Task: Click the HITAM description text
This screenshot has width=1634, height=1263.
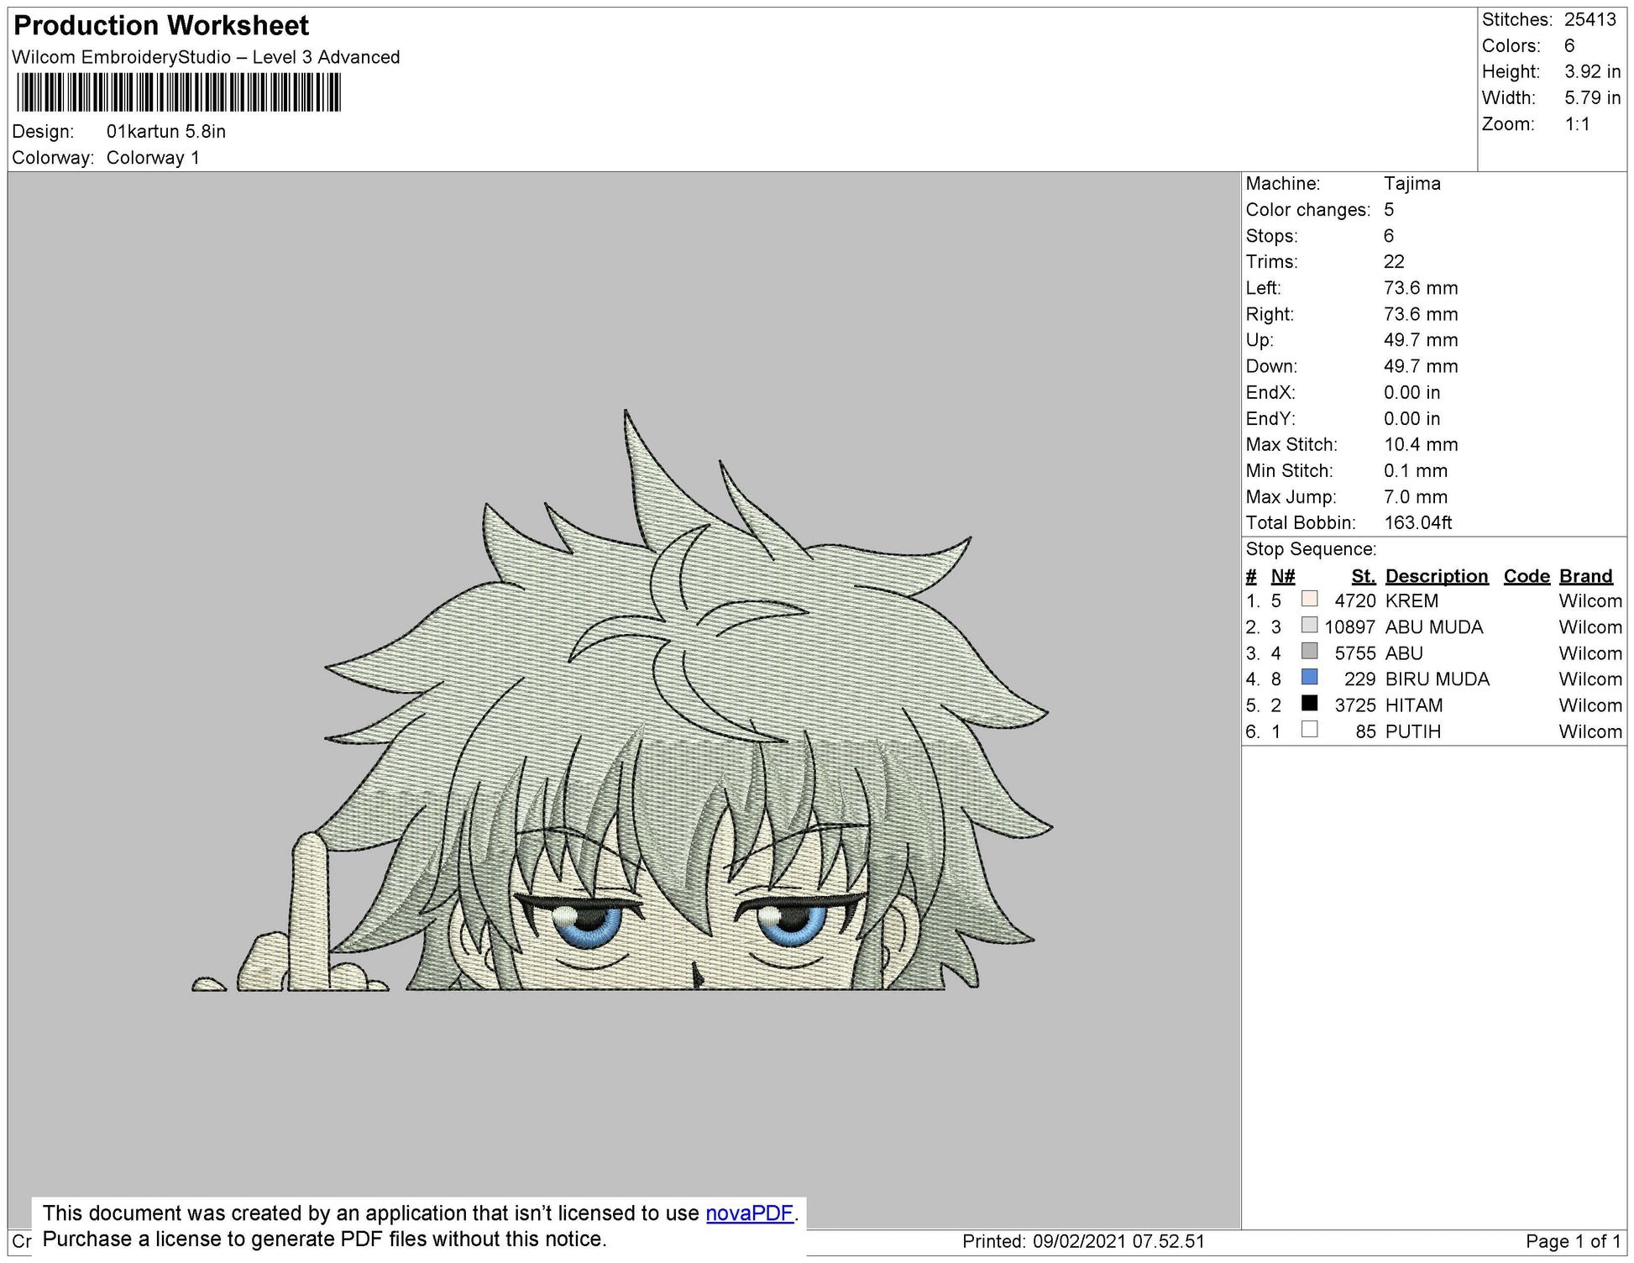Action: click(1414, 705)
